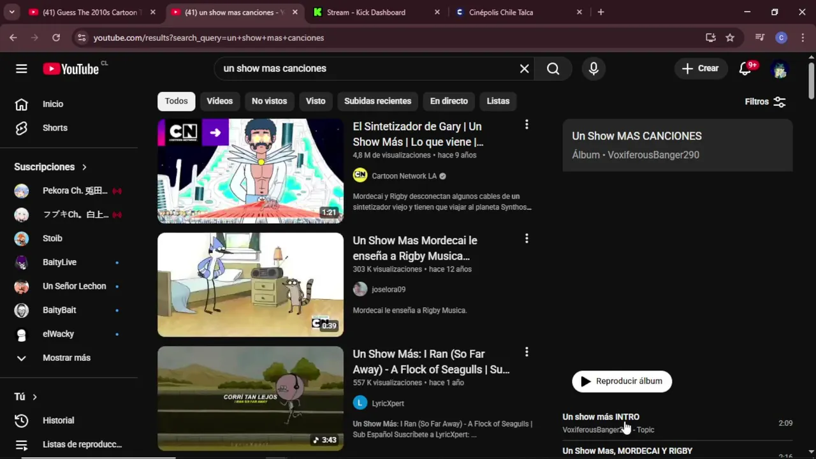Open options for I Ran (So Far Away) video
This screenshot has height=459, width=816.
527,352
